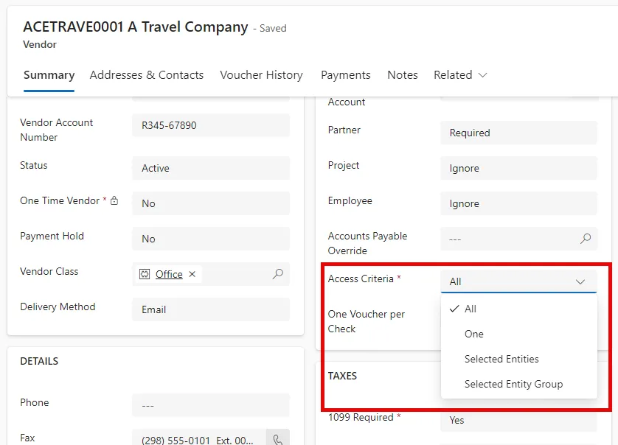Click the Office record icon
This screenshot has width=618, height=445.
[145, 274]
